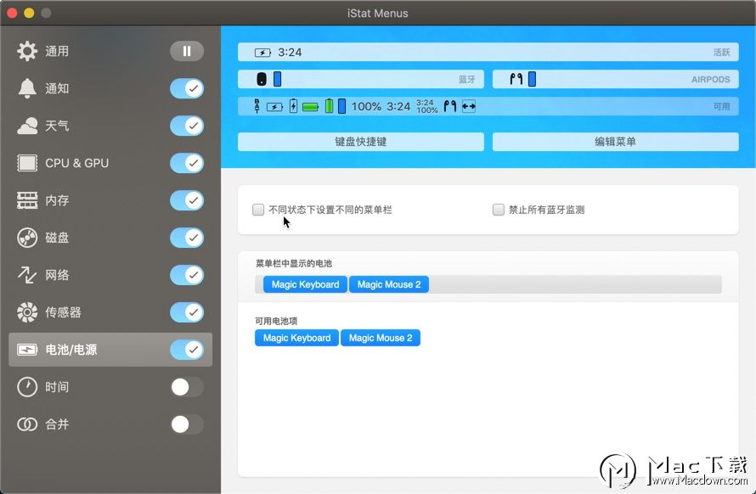Enable the 时间 switch

tap(187, 387)
